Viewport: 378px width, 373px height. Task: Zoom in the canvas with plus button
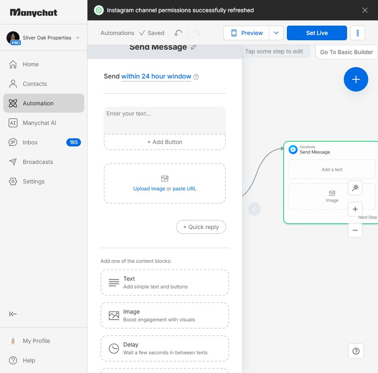[355, 209]
